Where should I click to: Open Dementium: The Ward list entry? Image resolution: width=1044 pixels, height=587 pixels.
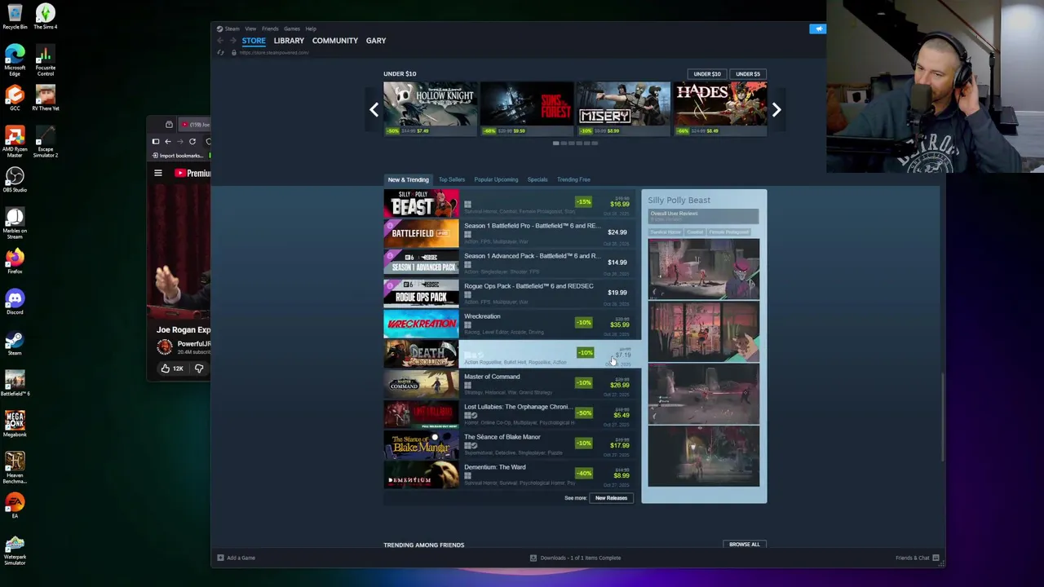click(x=512, y=474)
